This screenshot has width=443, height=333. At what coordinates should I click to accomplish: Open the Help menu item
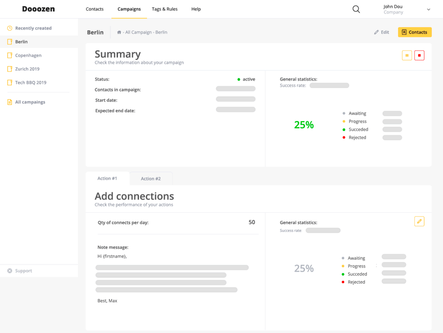coord(196,9)
